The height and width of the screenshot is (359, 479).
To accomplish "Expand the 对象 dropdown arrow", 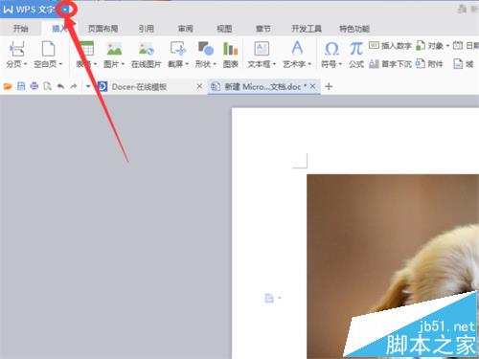I will pyautogui.click(x=447, y=46).
